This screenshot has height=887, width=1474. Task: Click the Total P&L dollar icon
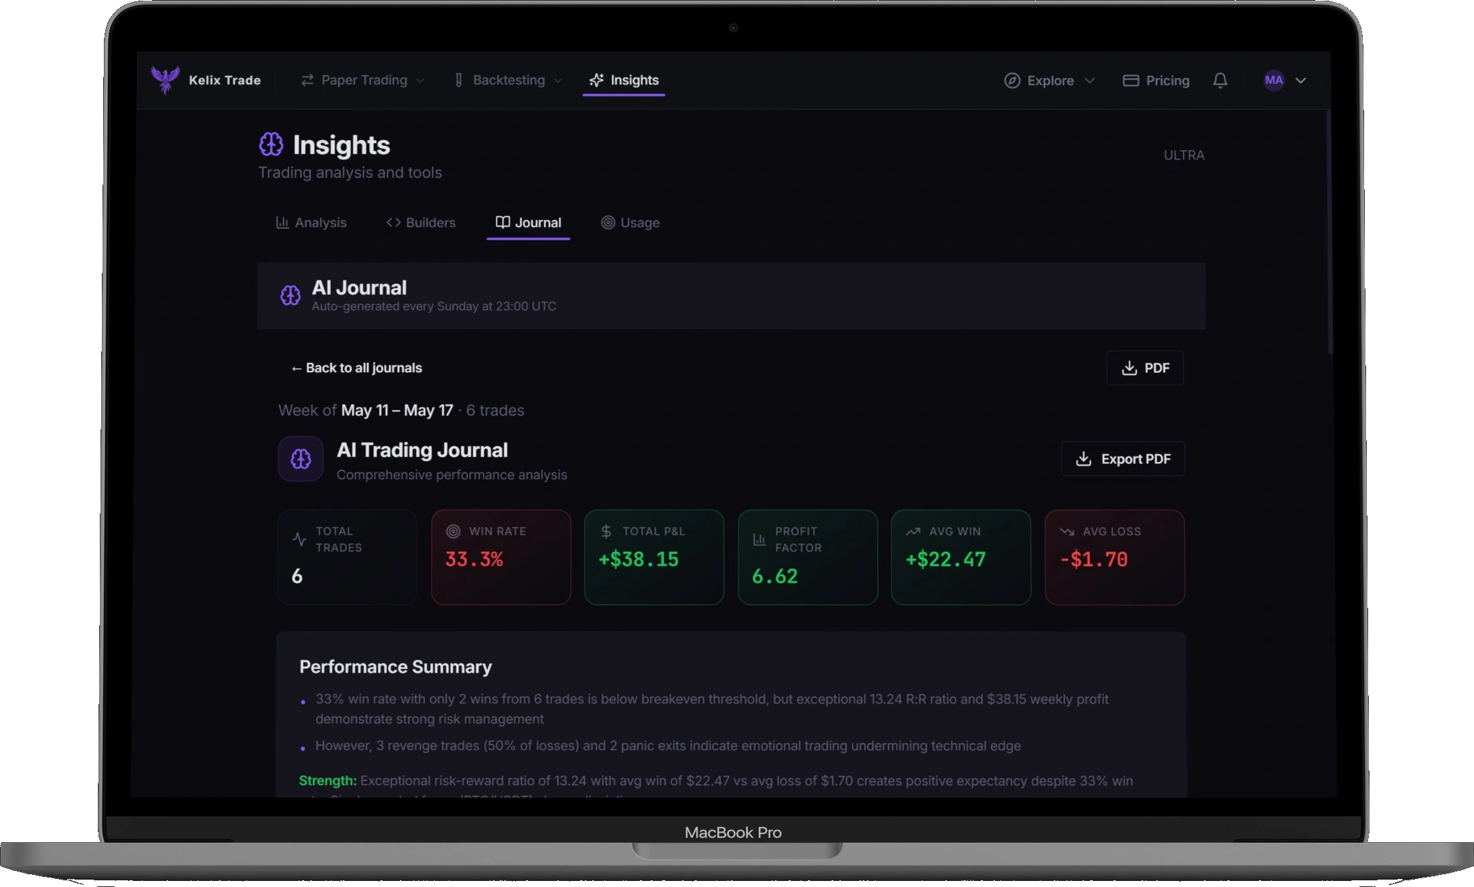[x=606, y=531]
